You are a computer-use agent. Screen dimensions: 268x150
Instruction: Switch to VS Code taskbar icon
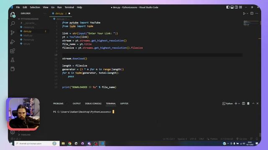coord(102,143)
